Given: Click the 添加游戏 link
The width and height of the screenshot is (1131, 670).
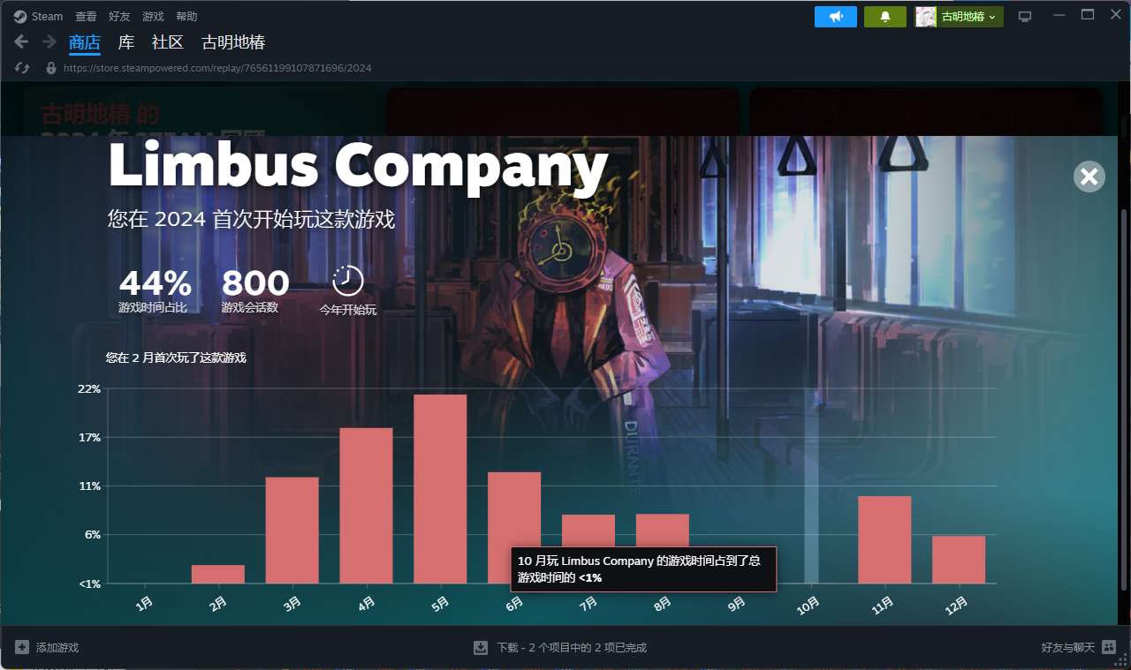Looking at the screenshot, I should [x=57, y=647].
